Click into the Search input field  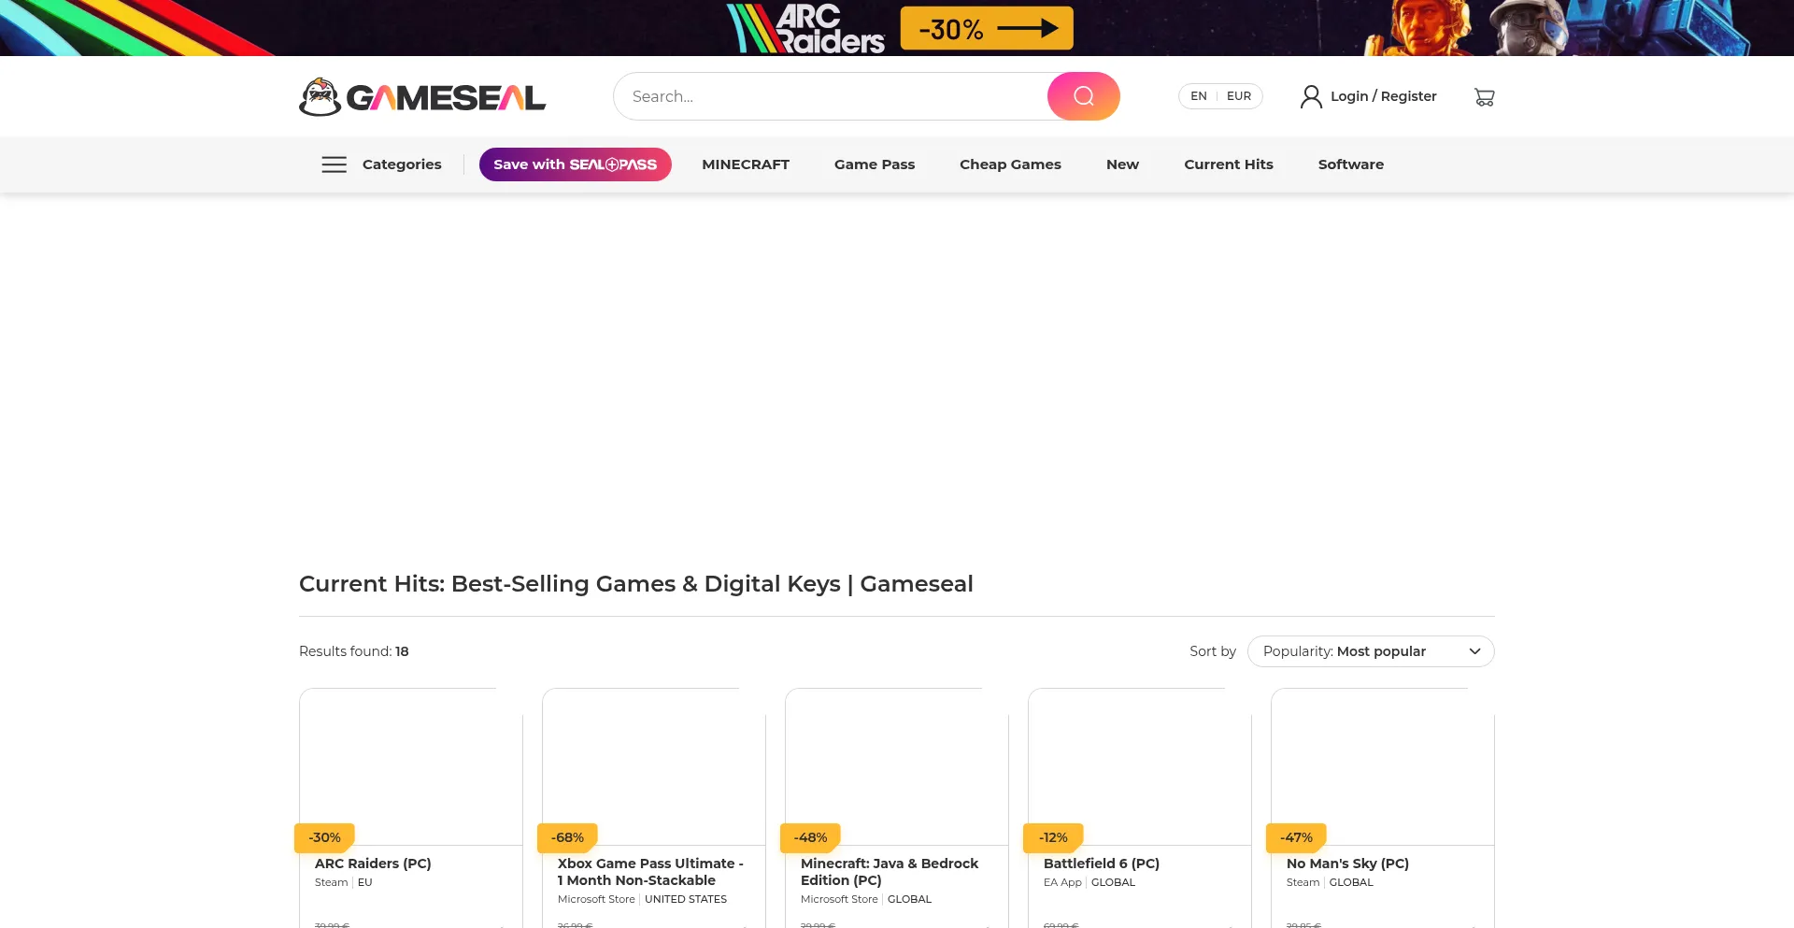pos(832,96)
